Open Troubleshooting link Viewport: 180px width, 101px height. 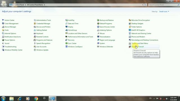coord(10,47)
